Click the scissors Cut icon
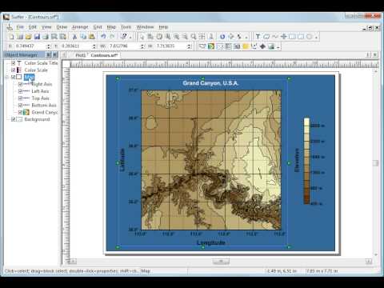Screen dimensions: 384x288 (74, 37)
